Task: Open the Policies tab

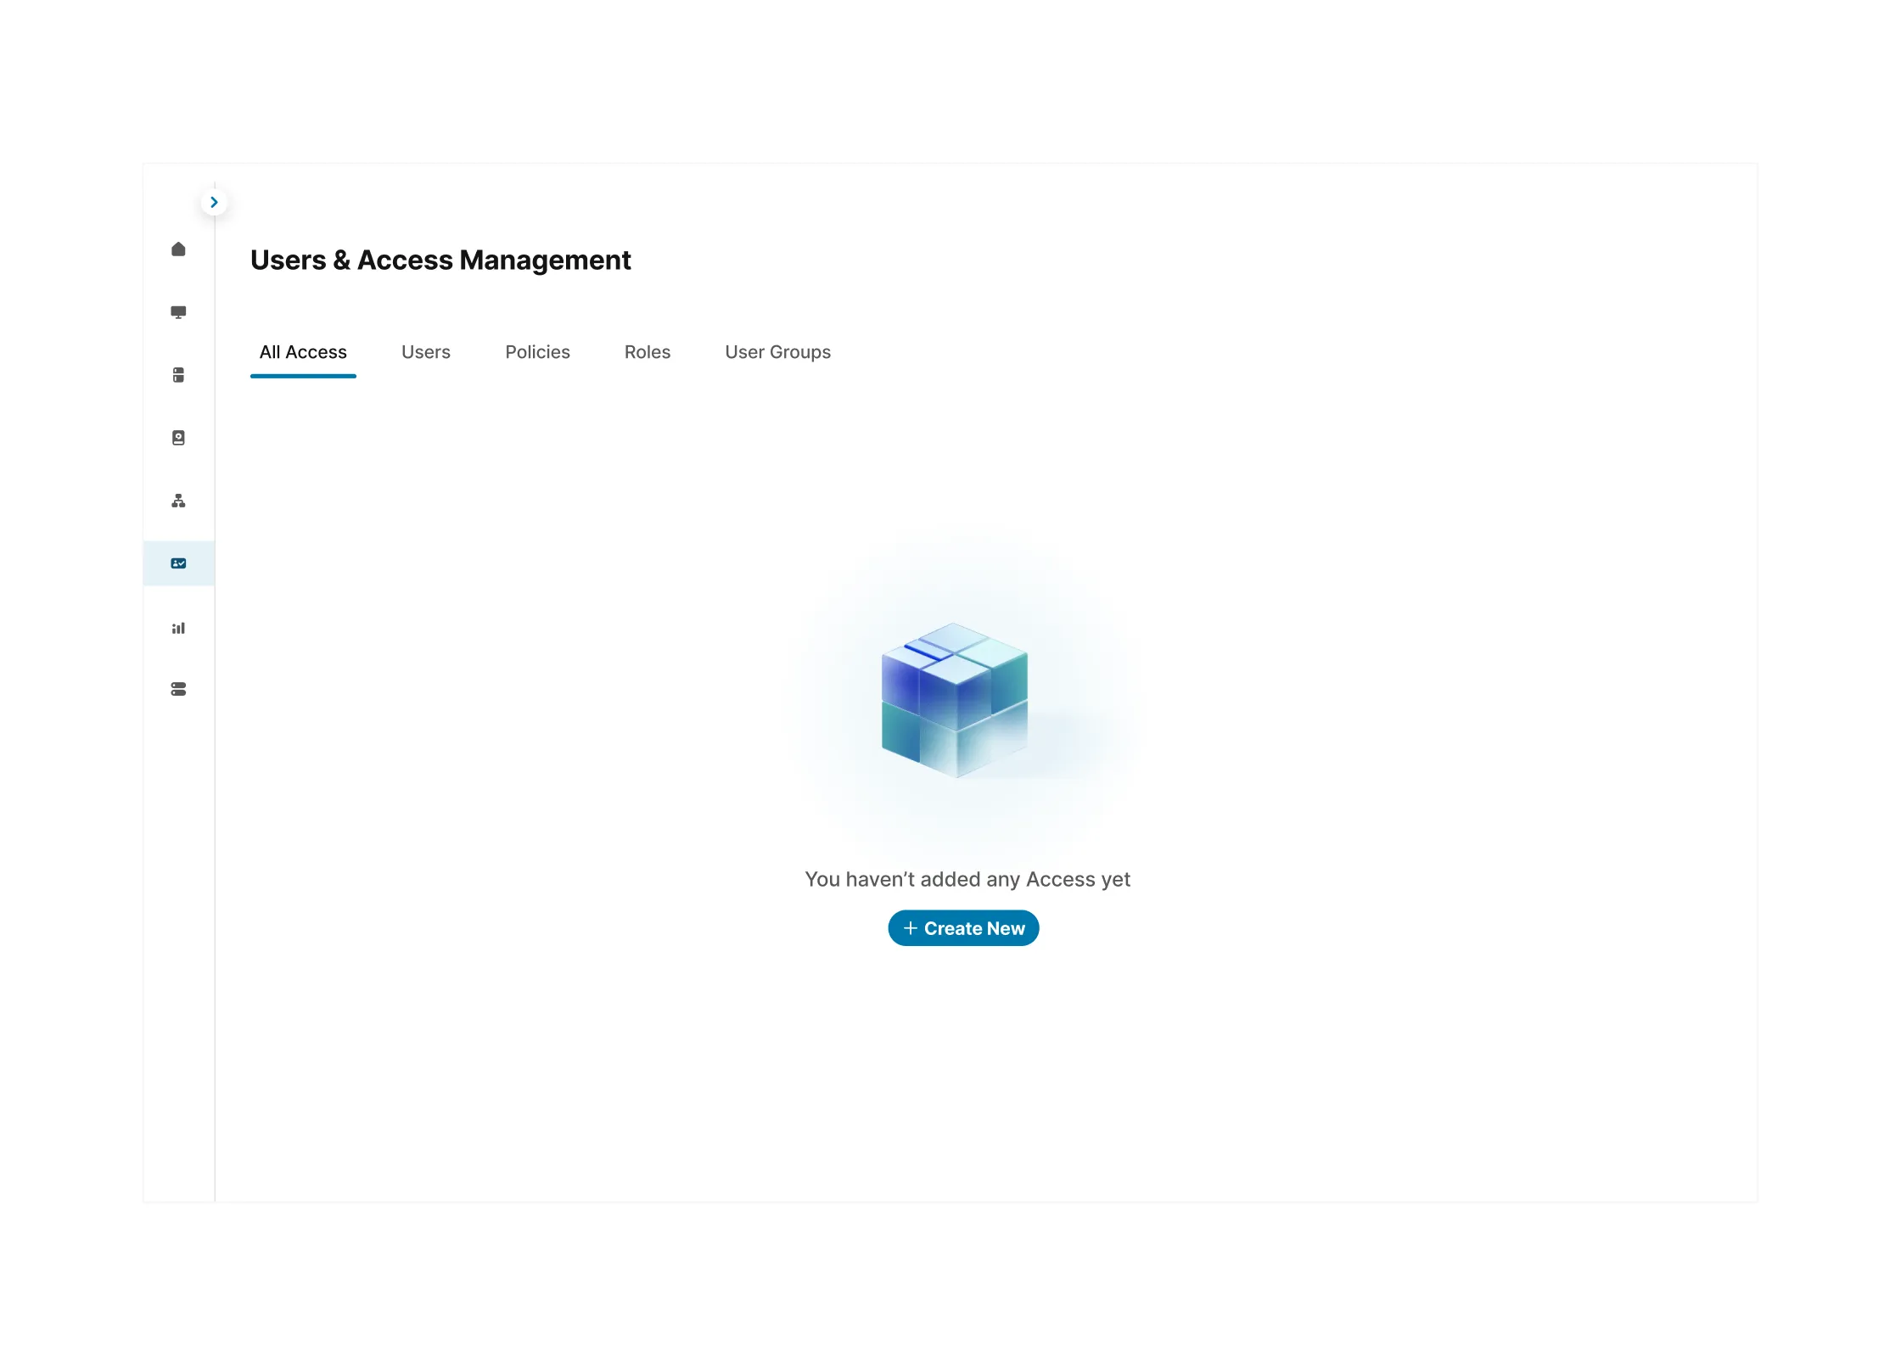Action: (537, 351)
